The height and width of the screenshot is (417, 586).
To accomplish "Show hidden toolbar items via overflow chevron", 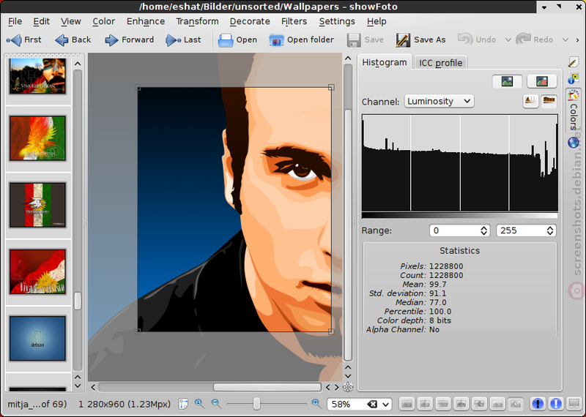I will pos(577,40).
